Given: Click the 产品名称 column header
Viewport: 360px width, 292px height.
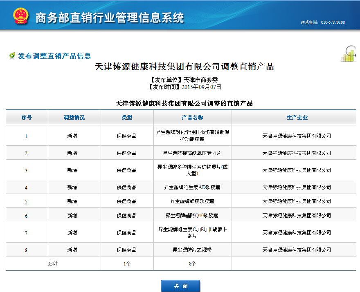Looking at the screenshot, I should [x=192, y=118].
